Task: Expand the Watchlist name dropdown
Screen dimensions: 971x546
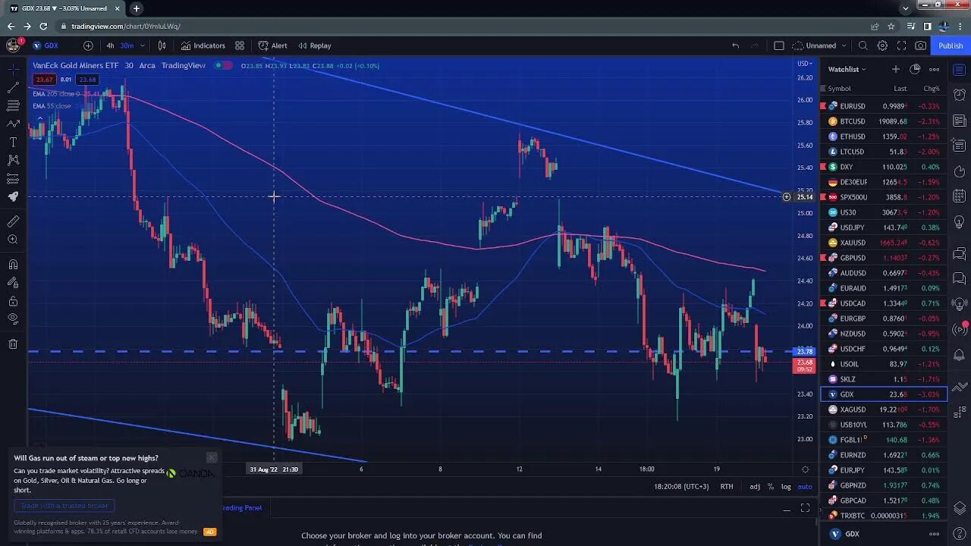Action: pyautogui.click(x=847, y=69)
